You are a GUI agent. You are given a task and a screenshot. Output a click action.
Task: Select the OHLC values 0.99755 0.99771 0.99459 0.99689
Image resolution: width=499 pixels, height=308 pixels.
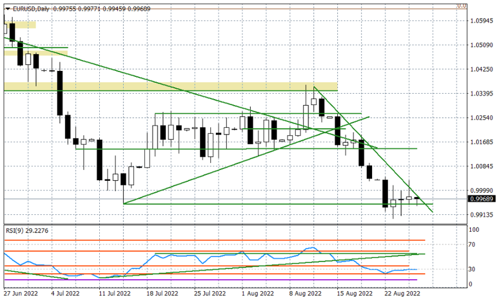point(102,9)
